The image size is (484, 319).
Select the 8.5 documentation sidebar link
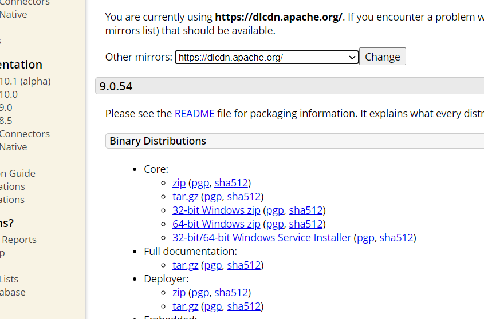(6, 121)
